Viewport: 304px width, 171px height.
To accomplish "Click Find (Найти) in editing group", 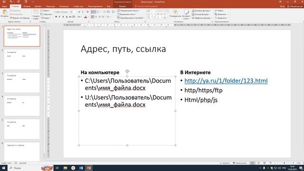I will pos(219,10).
